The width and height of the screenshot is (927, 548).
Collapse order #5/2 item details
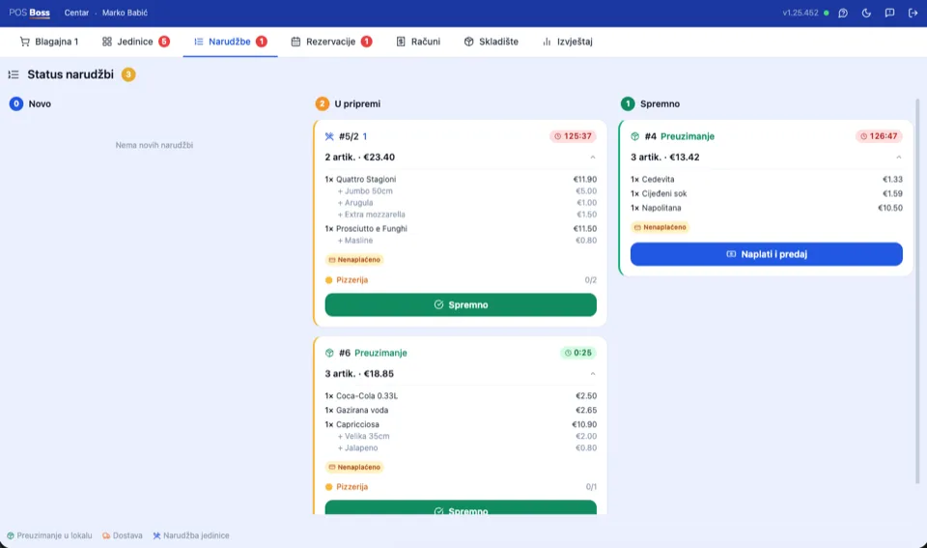click(x=592, y=158)
